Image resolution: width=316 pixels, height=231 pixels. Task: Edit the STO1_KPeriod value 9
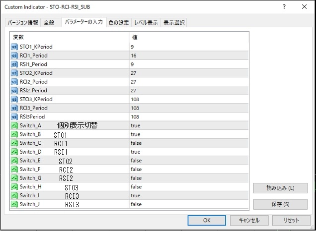point(189,47)
